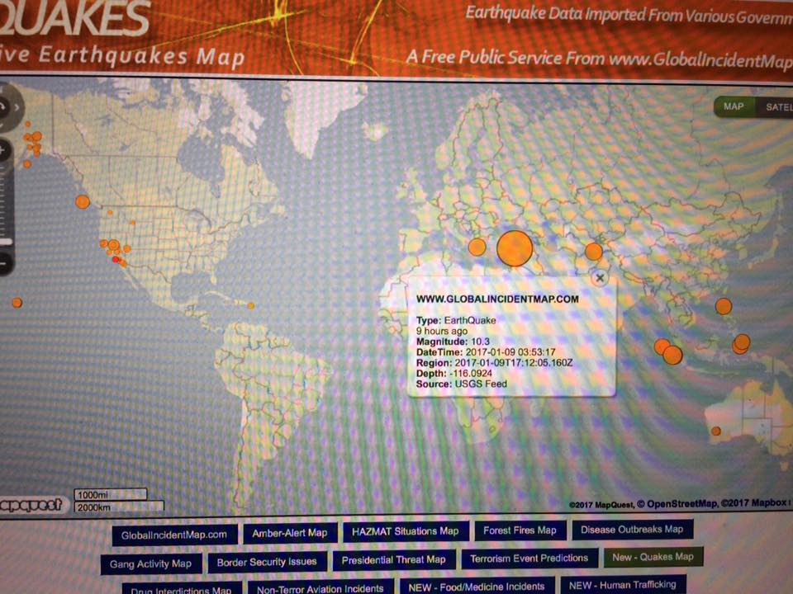Click the OpenStreetMap attribution link
This screenshot has width=793, height=594.
[x=677, y=503]
